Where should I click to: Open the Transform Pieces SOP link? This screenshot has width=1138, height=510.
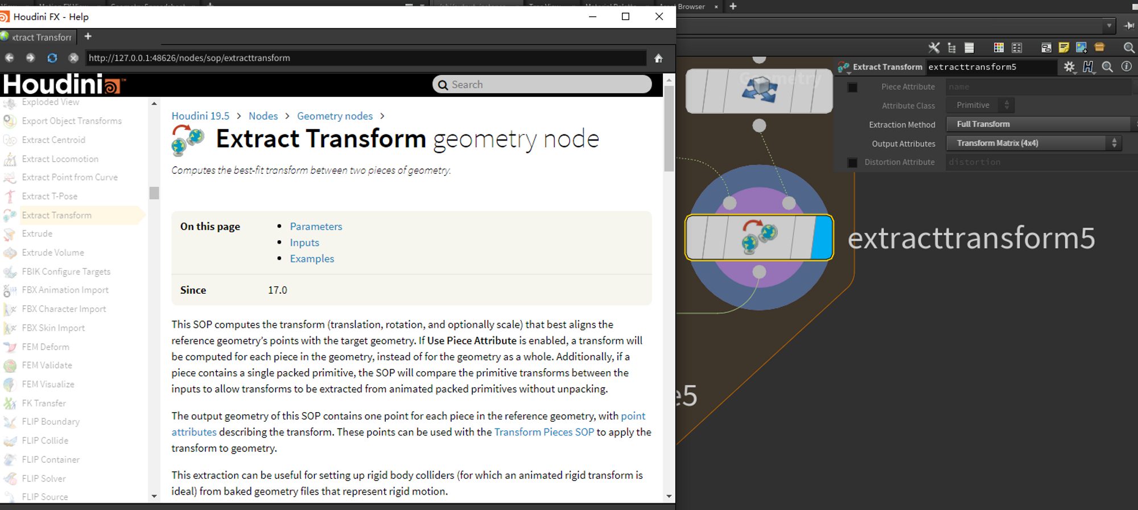click(544, 432)
